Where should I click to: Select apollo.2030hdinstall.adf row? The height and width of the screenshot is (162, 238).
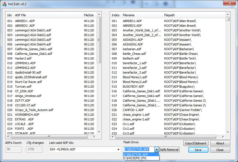tap(51, 77)
